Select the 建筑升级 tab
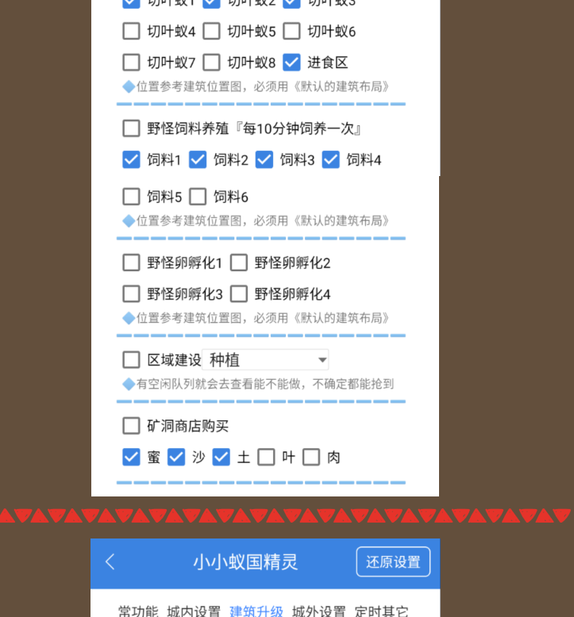Image resolution: width=574 pixels, height=617 pixels. point(256,611)
